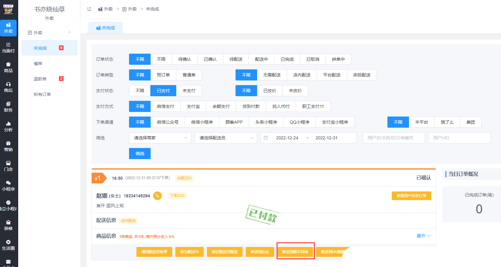Click the blue 筛选 filter button
The image size is (501, 267).
(140, 154)
